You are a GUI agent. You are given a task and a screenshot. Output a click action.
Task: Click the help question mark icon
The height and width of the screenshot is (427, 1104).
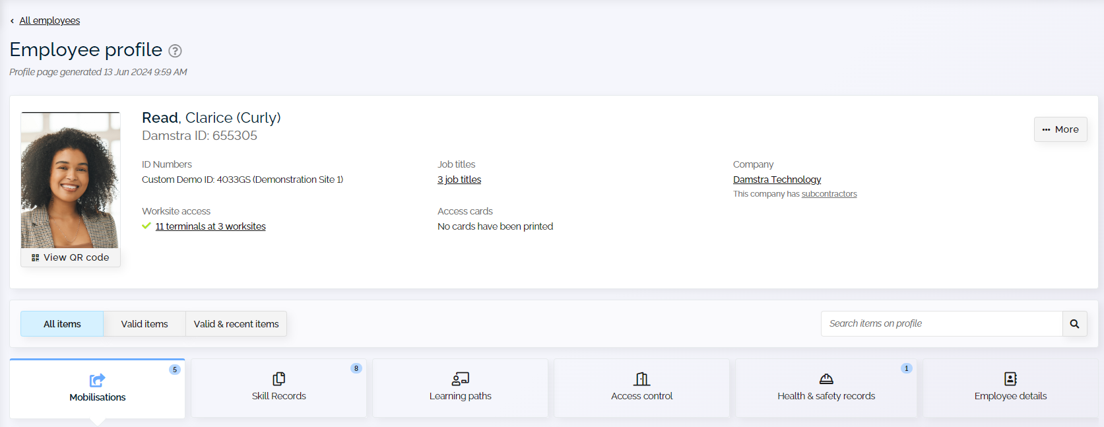(x=175, y=51)
